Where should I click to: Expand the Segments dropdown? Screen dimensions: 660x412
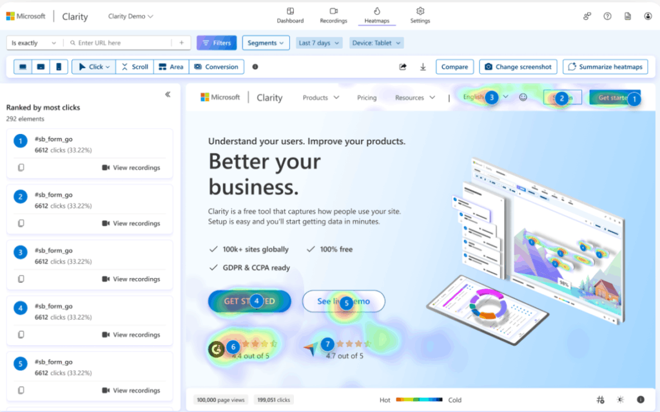coord(266,43)
